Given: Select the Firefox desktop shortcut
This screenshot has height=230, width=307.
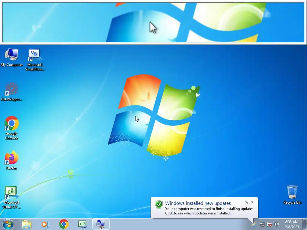Looking at the screenshot, I should (12, 160).
